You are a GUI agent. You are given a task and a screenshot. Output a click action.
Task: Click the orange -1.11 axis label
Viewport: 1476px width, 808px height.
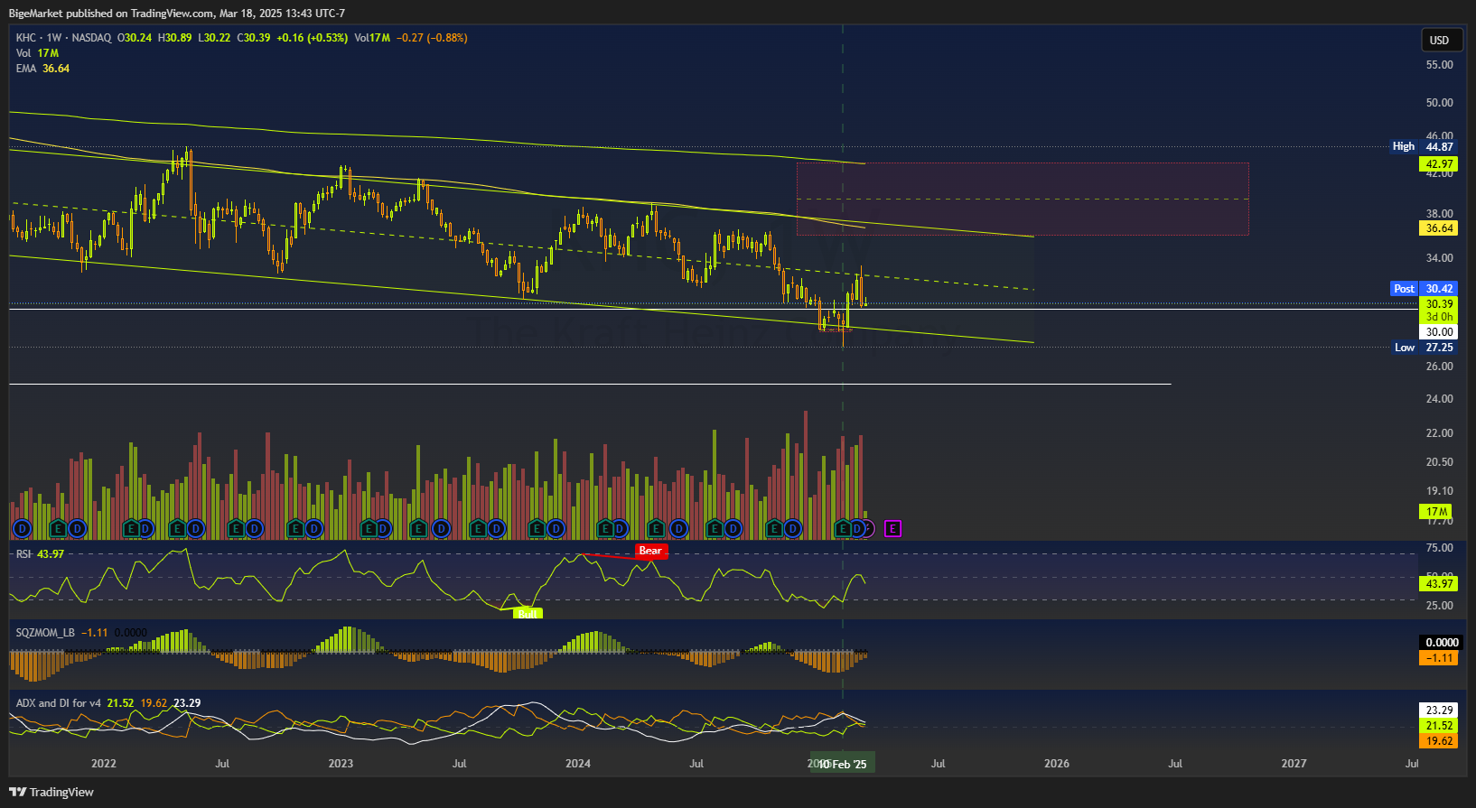coord(1439,658)
